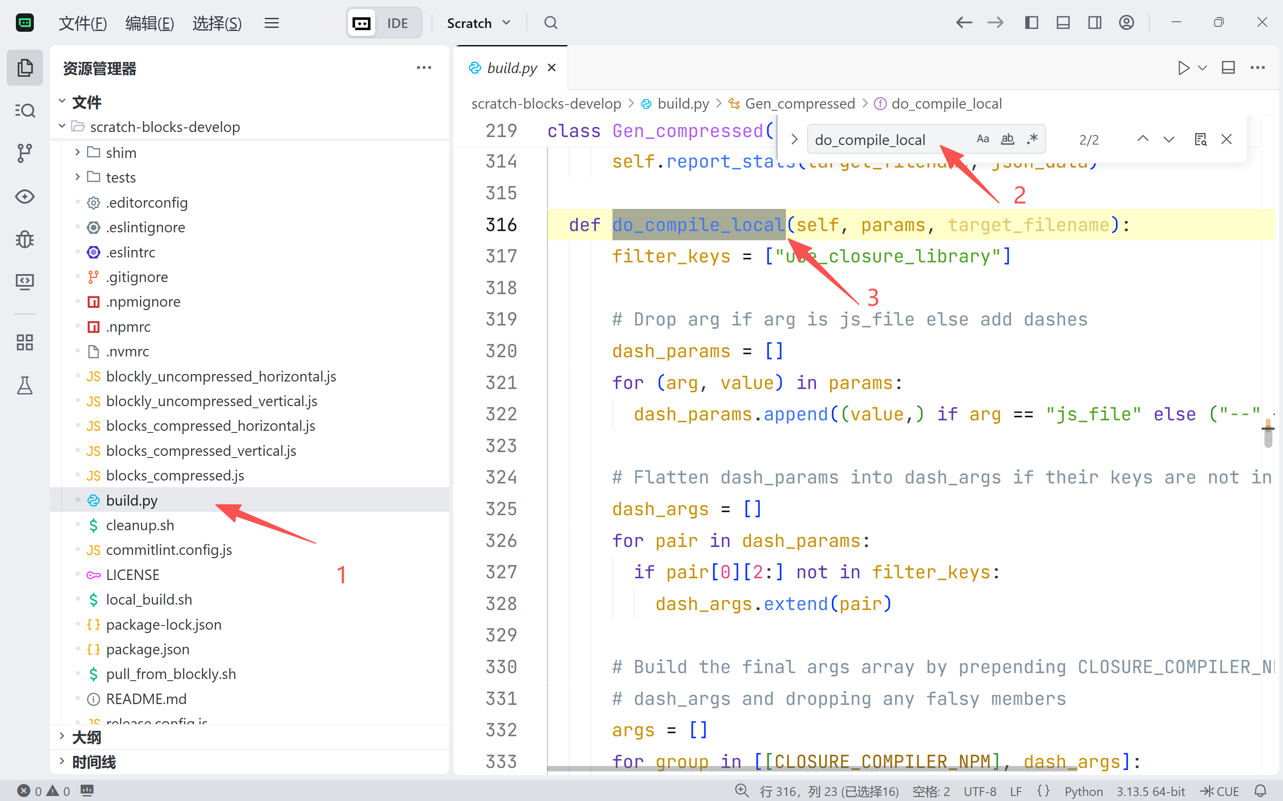Open the Extensions grid icon in sidebar

24,342
